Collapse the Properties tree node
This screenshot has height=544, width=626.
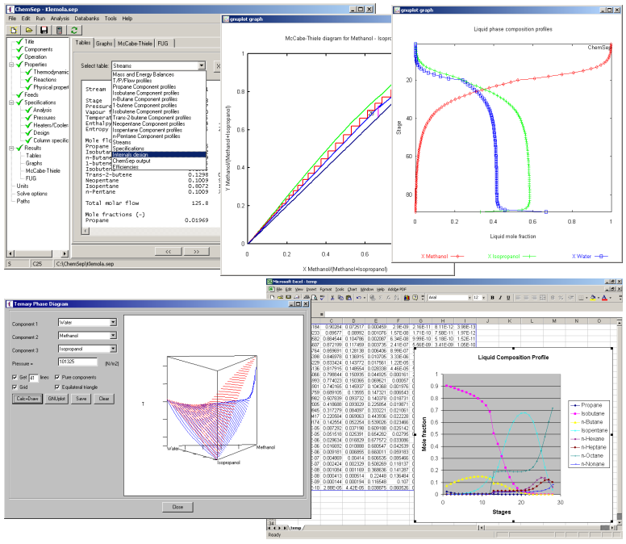pyautogui.click(x=11, y=65)
